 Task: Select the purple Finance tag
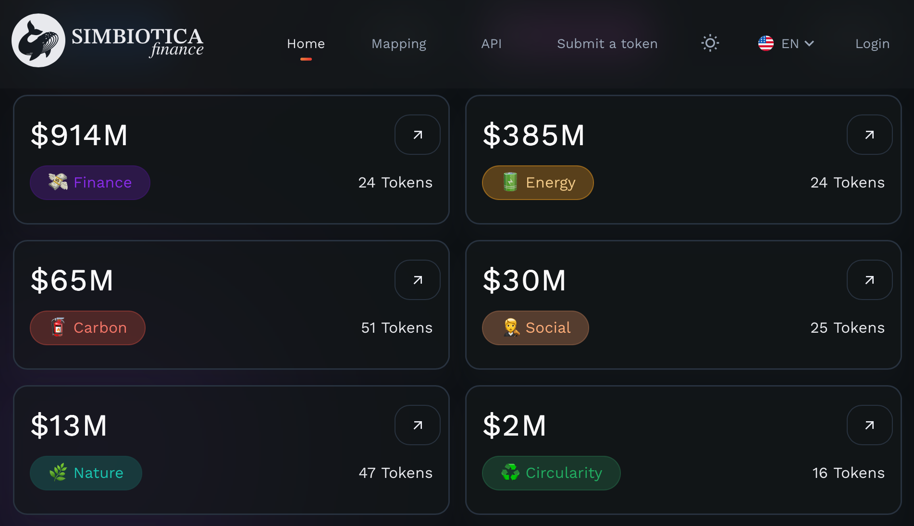[90, 183]
